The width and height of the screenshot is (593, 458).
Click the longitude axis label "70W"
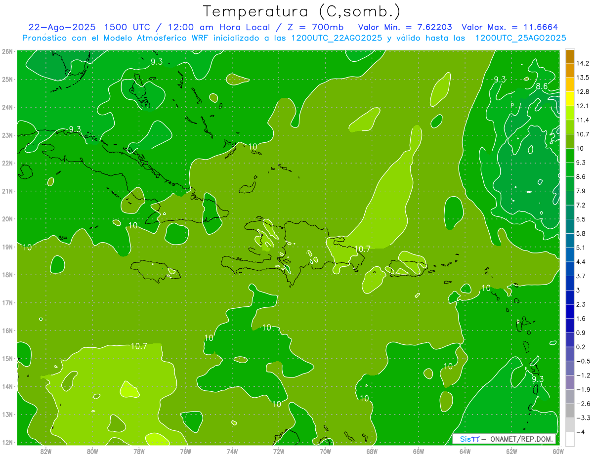(325, 451)
